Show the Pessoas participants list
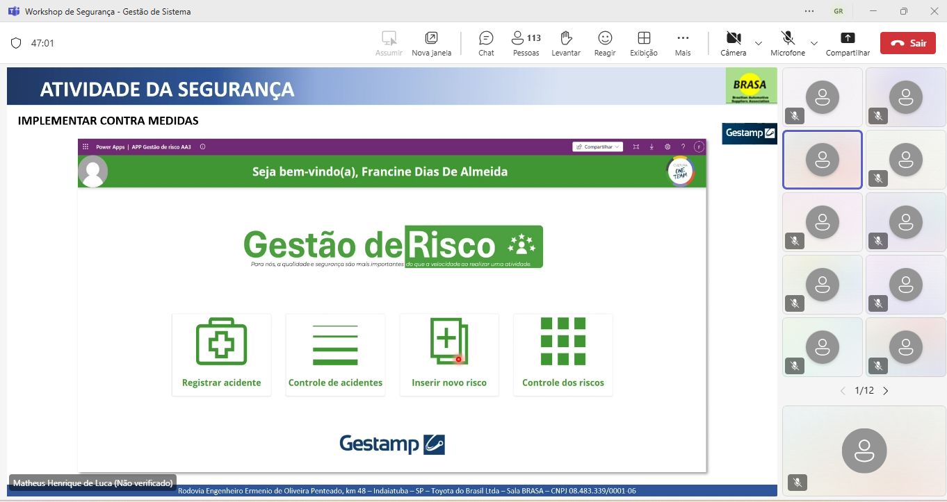 tap(526, 43)
